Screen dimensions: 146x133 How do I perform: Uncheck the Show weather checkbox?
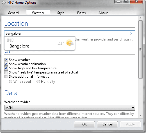6,60
